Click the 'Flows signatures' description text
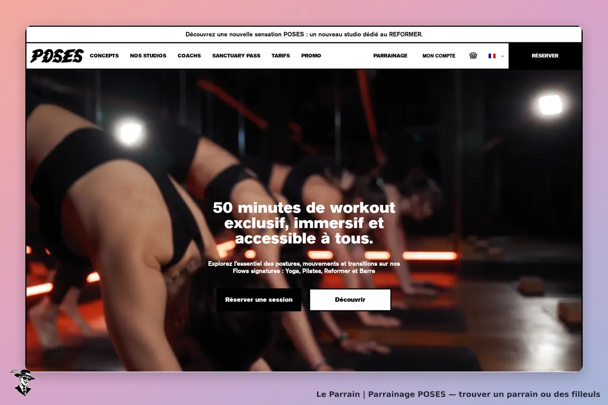Screen dimensions: 608x405 click(x=304, y=267)
